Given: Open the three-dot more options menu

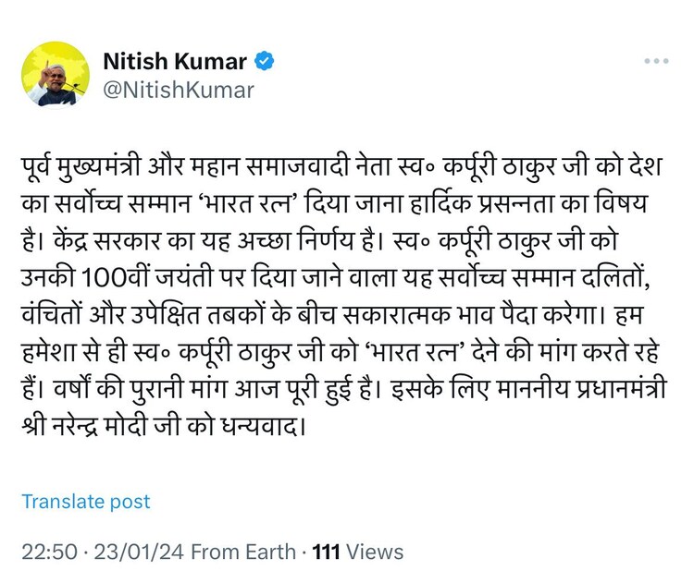Looking at the screenshot, I should pos(655,62).
